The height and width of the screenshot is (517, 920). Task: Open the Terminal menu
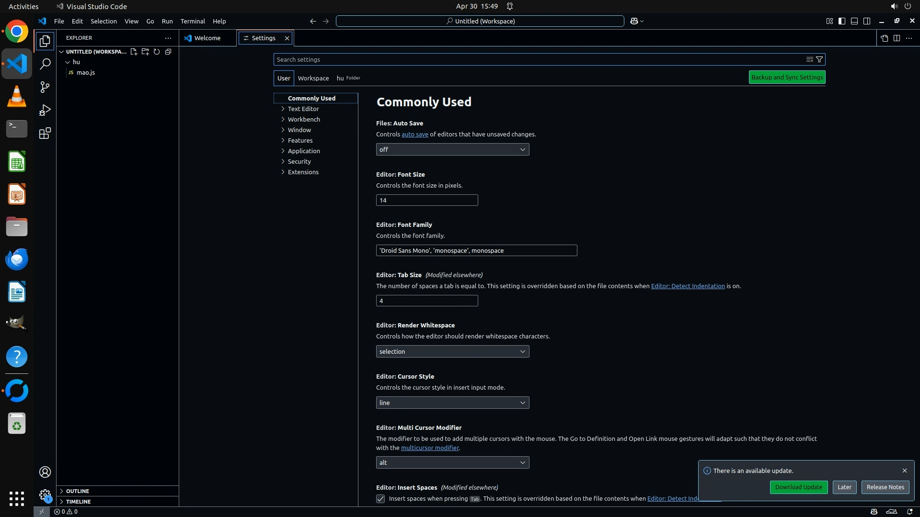pyautogui.click(x=193, y=21)
